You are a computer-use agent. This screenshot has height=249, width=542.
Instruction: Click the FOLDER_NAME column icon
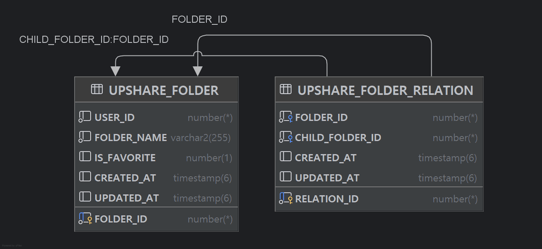click(85, 137)
